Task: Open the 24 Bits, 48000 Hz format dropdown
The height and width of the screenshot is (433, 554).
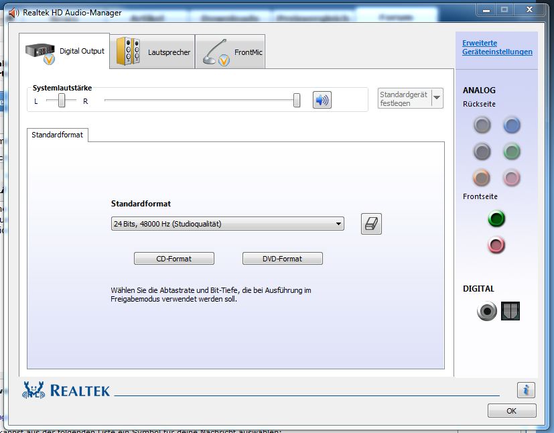Action: [228, 224]
